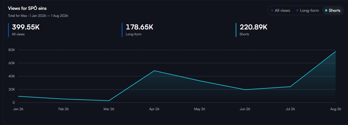Click the 20K y-axis label

[12, 89]
